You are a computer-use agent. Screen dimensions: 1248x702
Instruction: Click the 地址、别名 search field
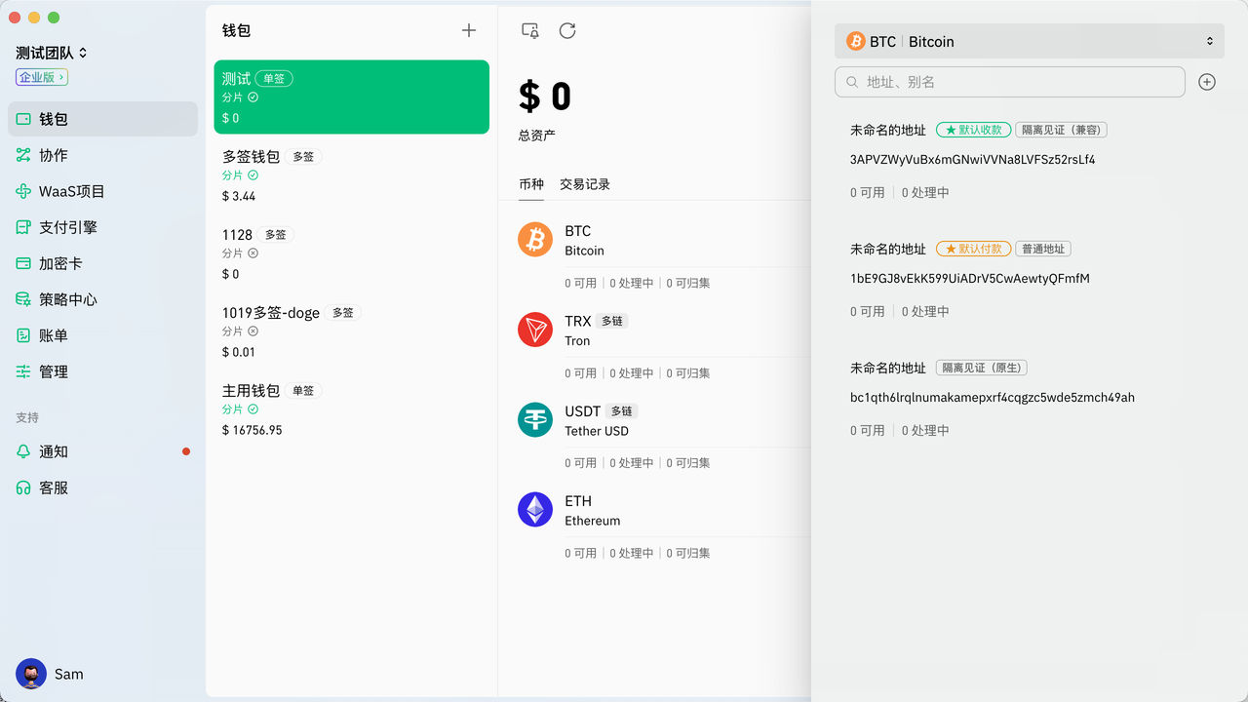pos(1010,82)
